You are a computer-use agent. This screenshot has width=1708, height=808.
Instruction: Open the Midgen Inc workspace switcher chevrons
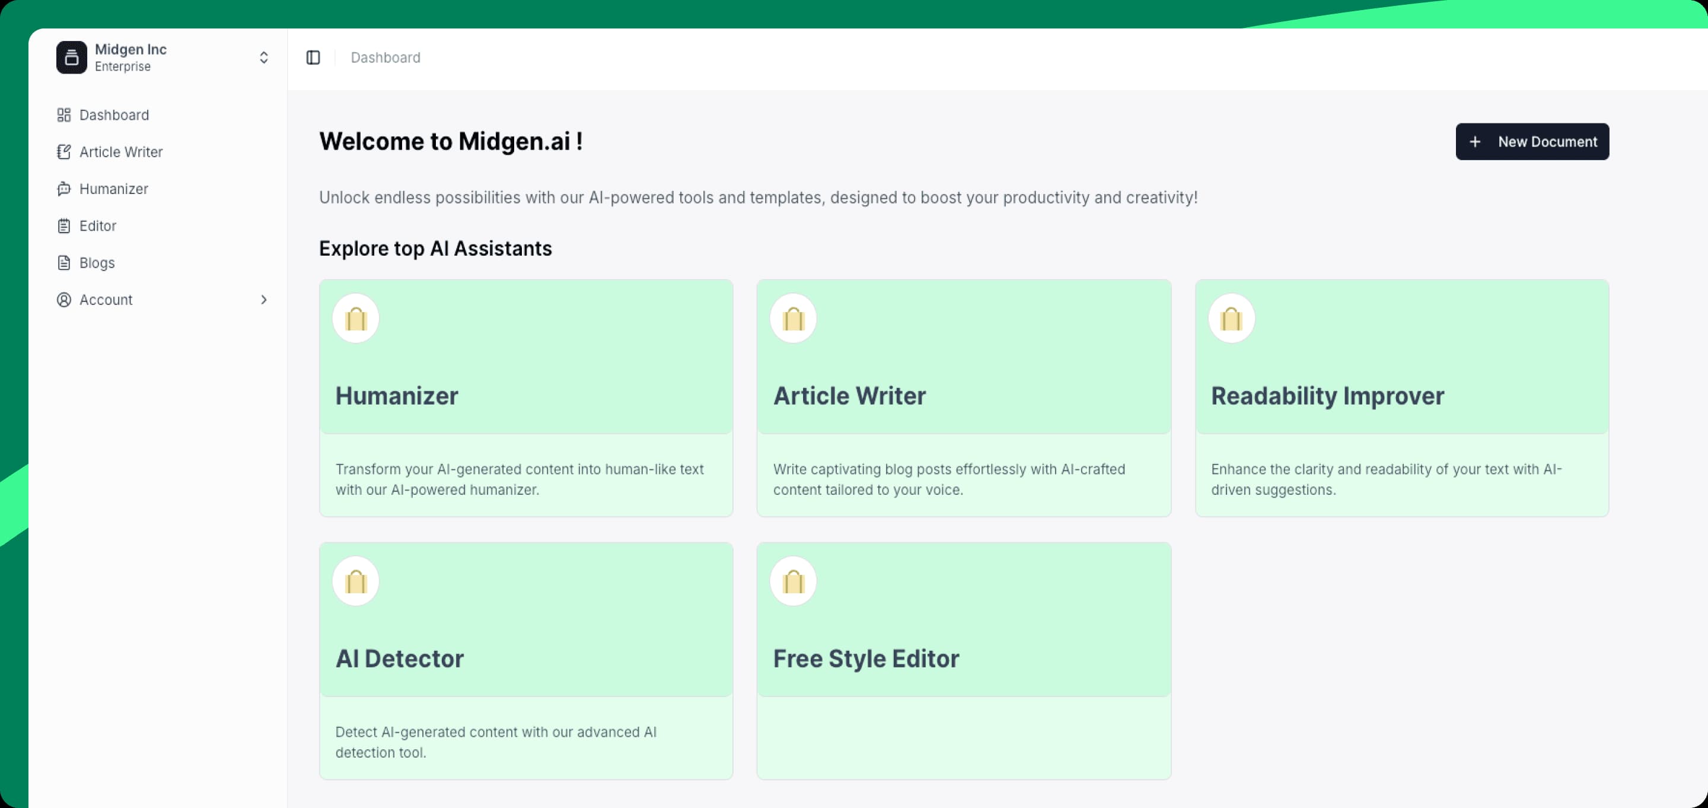[263, 57]
